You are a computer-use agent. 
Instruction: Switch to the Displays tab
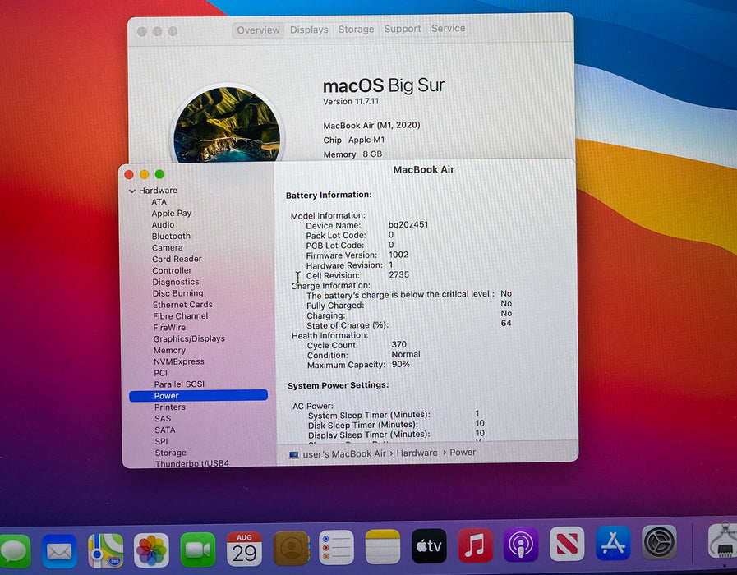(309, 30)
